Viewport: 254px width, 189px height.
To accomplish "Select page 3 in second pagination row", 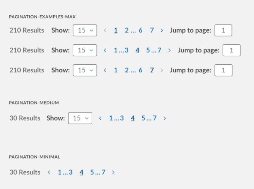I will pyautogui.click(x=127, y=50).
